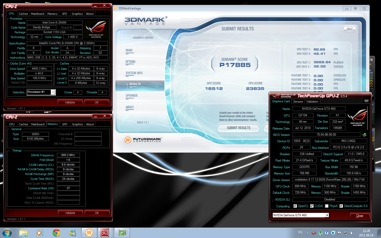Click SUBMIT RESULTS button in 3DMark Vantage
This screenshot has height=238, width=381.
point(238,128)
